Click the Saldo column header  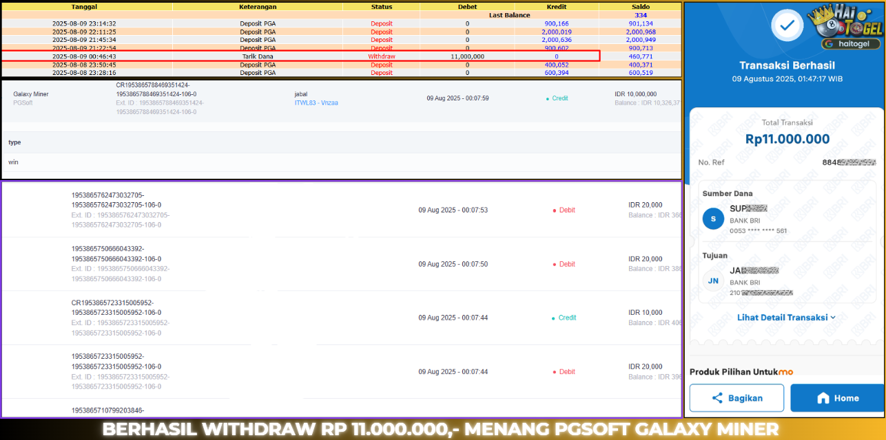[640, 7]
